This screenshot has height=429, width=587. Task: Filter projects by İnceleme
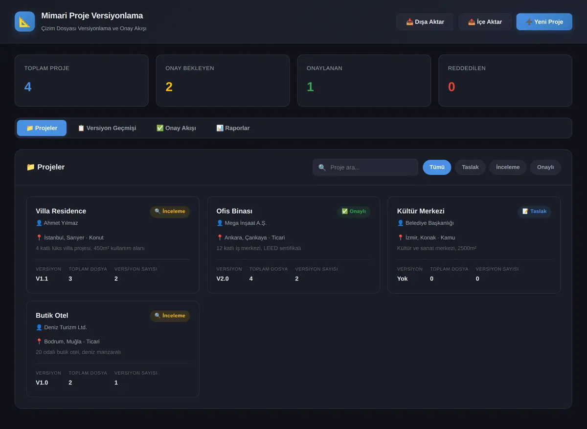coord(508,167)
